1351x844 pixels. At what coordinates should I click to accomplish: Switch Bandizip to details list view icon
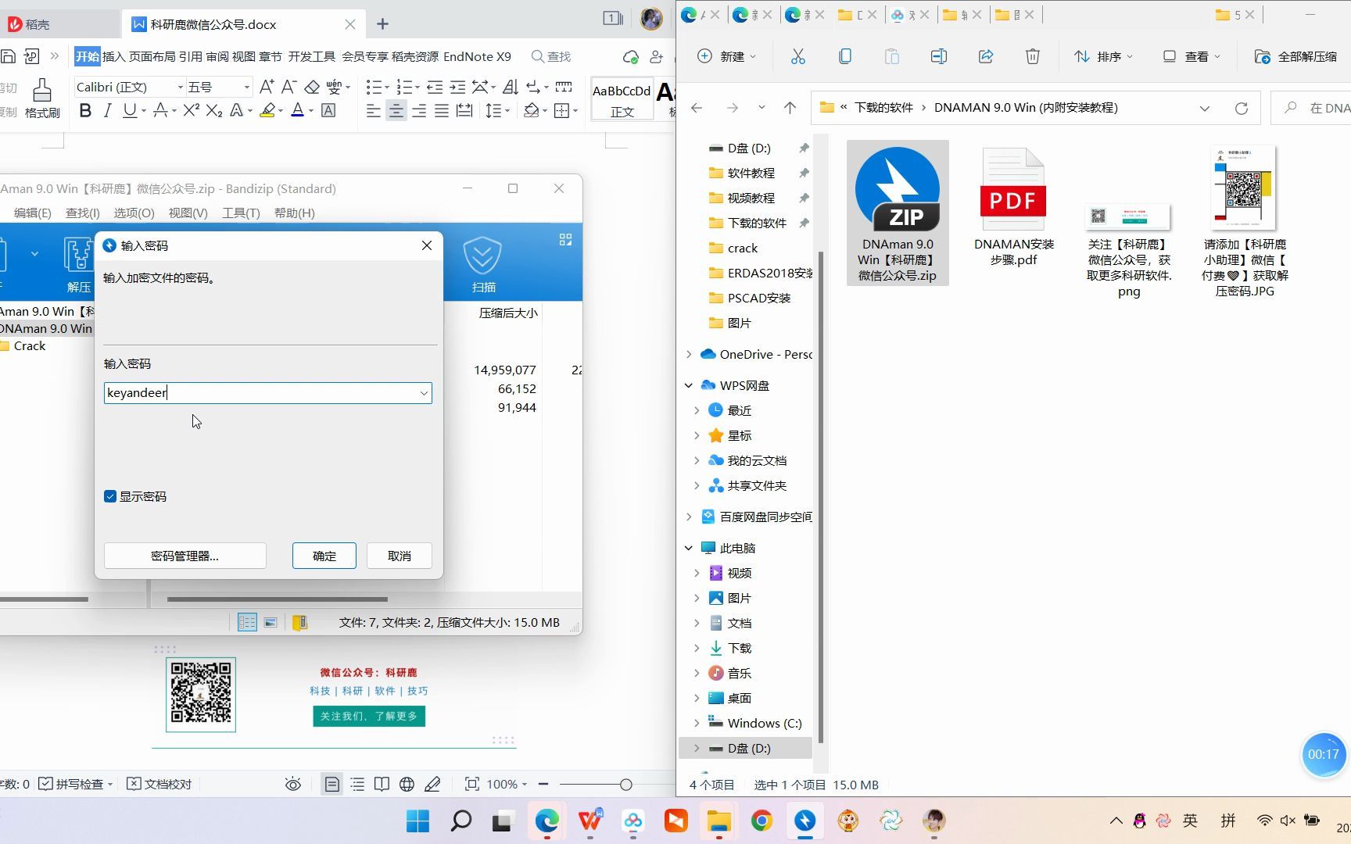247,623
